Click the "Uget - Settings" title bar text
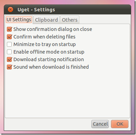Screen dimensions: 136x135 [x=36, y=10]
